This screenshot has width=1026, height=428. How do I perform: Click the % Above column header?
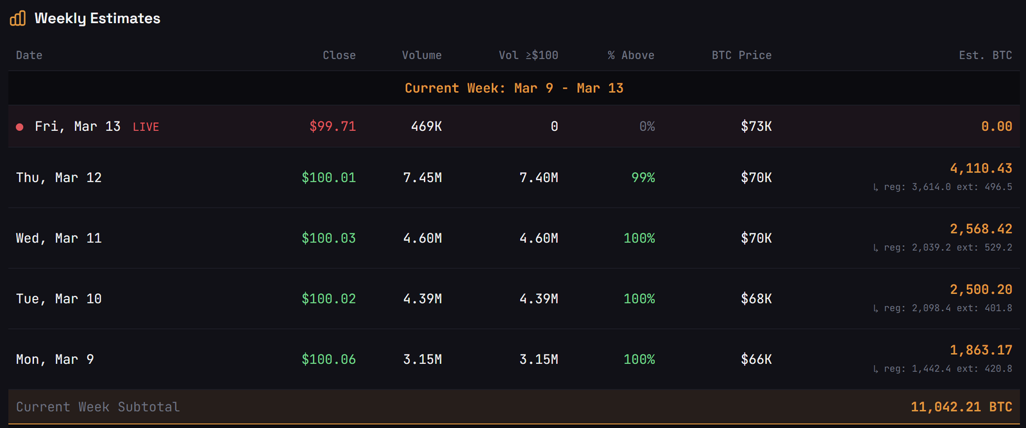pos(631,55)
